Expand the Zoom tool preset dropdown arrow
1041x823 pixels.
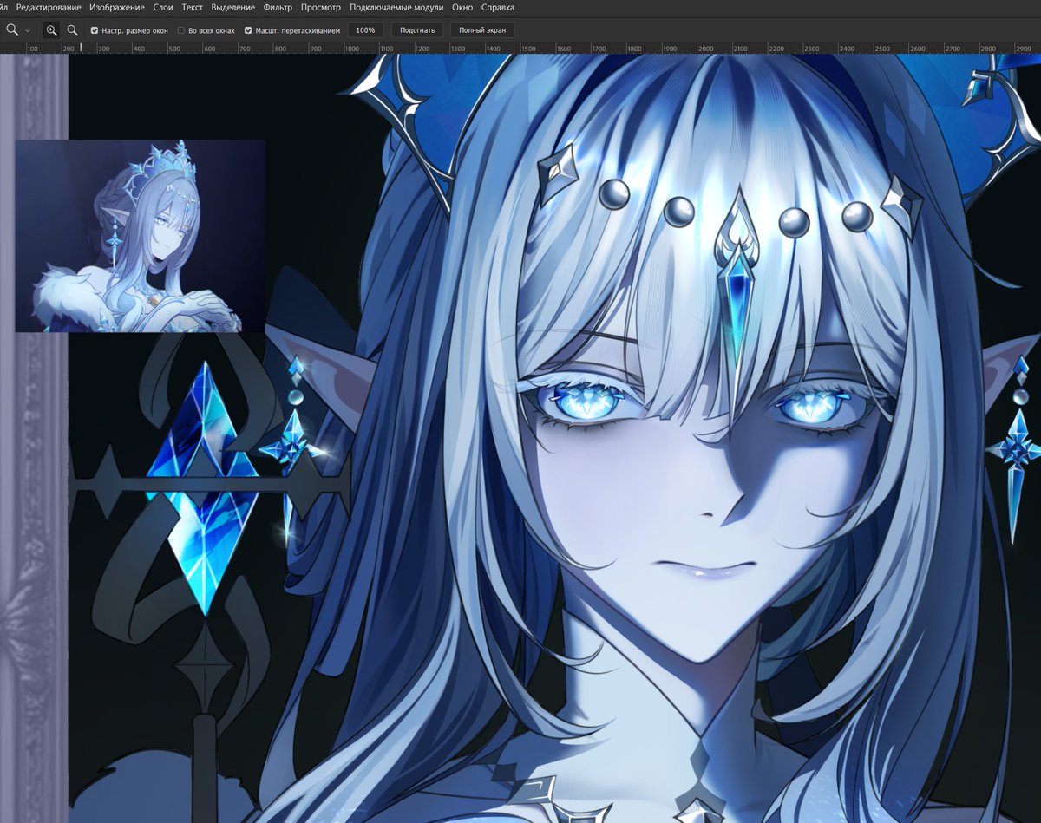28,30
